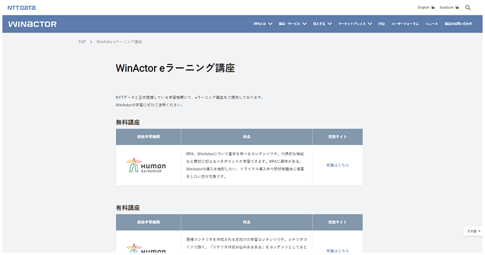The width and height of the screenshot is (485, 255).
Task: Switch to the English site link
Action: click(426, 7)
